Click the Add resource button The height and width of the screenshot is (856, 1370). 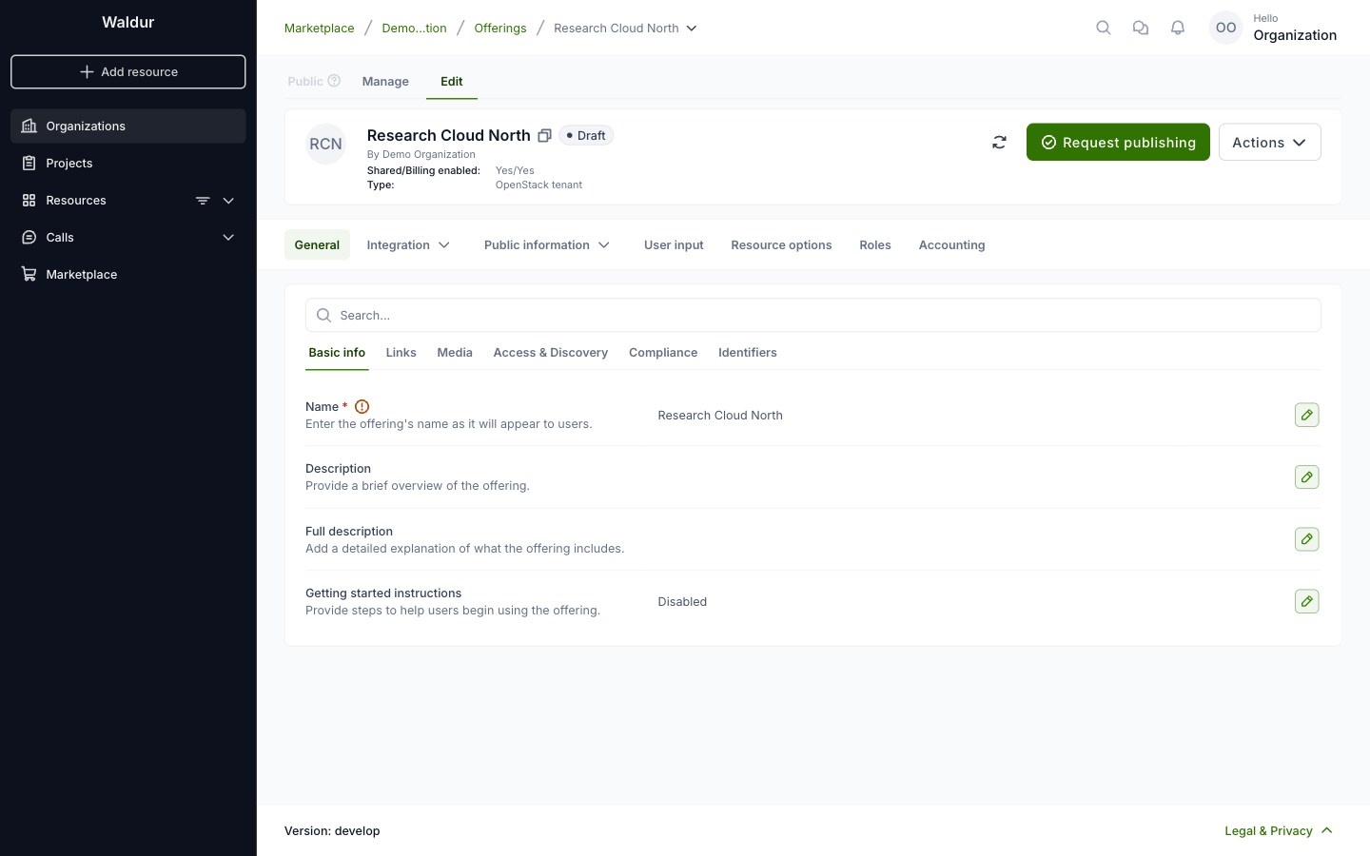click(128, 71)
